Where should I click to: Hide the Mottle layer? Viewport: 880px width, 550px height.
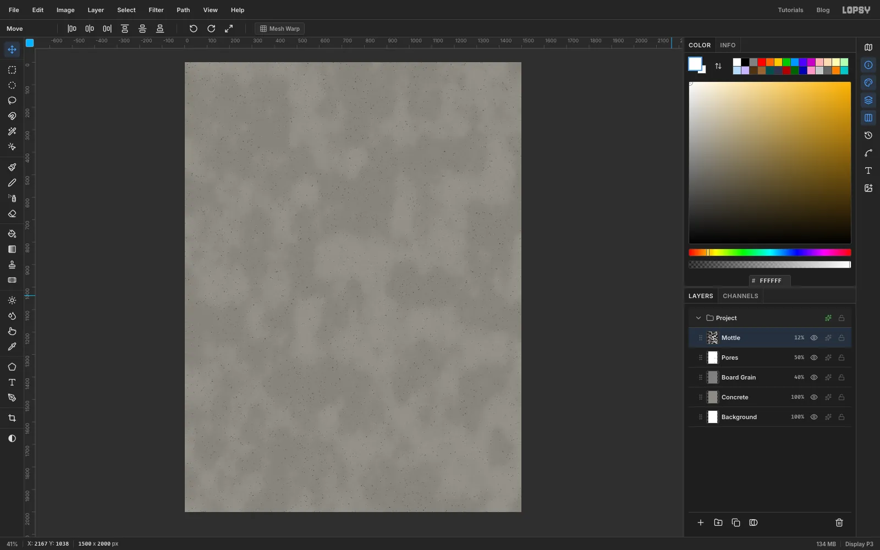[814, 338]
